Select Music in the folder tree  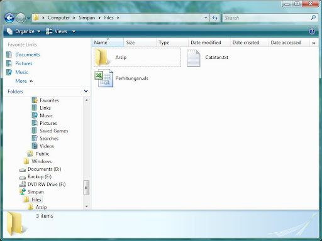coord(46,115)
